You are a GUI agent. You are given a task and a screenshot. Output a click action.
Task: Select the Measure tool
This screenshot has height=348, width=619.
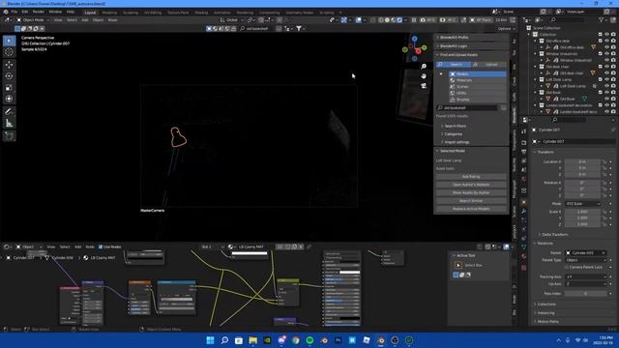pos(10,123)
